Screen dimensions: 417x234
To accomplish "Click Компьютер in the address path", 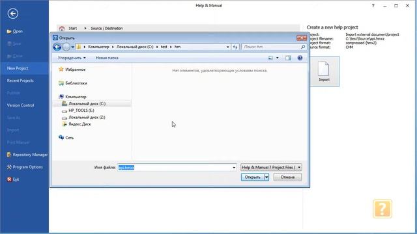I will (x=98, y=47).
